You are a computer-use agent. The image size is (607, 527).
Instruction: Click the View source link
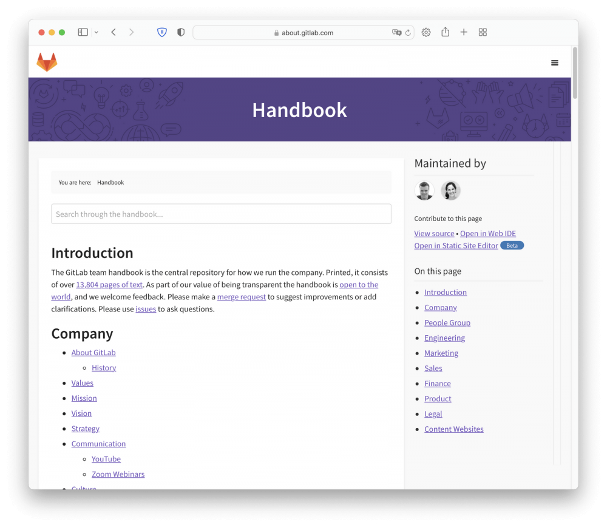[x=434, y=234]
